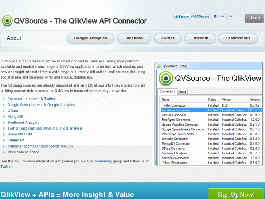
Task: Select the highlighted Facebook Connector row
Action: click(211, 110)
